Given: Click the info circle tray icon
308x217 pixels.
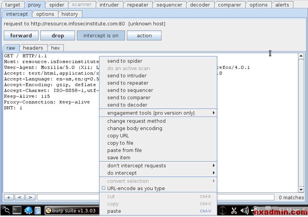Looking at the screenshot, I should 223,210.
